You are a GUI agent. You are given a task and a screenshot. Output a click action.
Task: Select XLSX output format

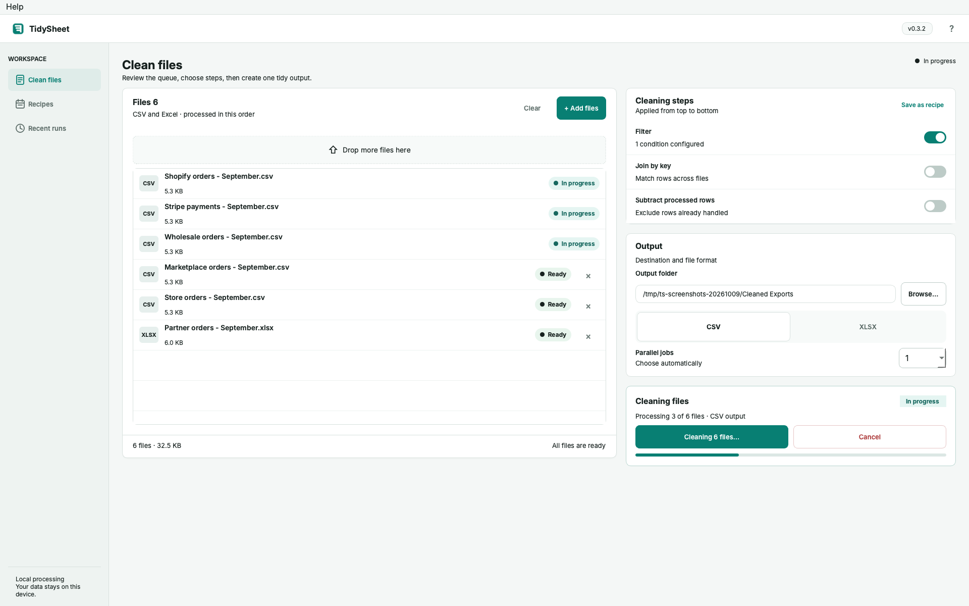868,327
